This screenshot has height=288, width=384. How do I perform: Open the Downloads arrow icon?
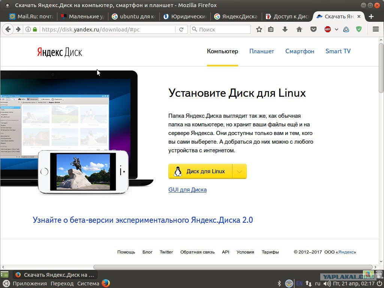tap(285, 29)
